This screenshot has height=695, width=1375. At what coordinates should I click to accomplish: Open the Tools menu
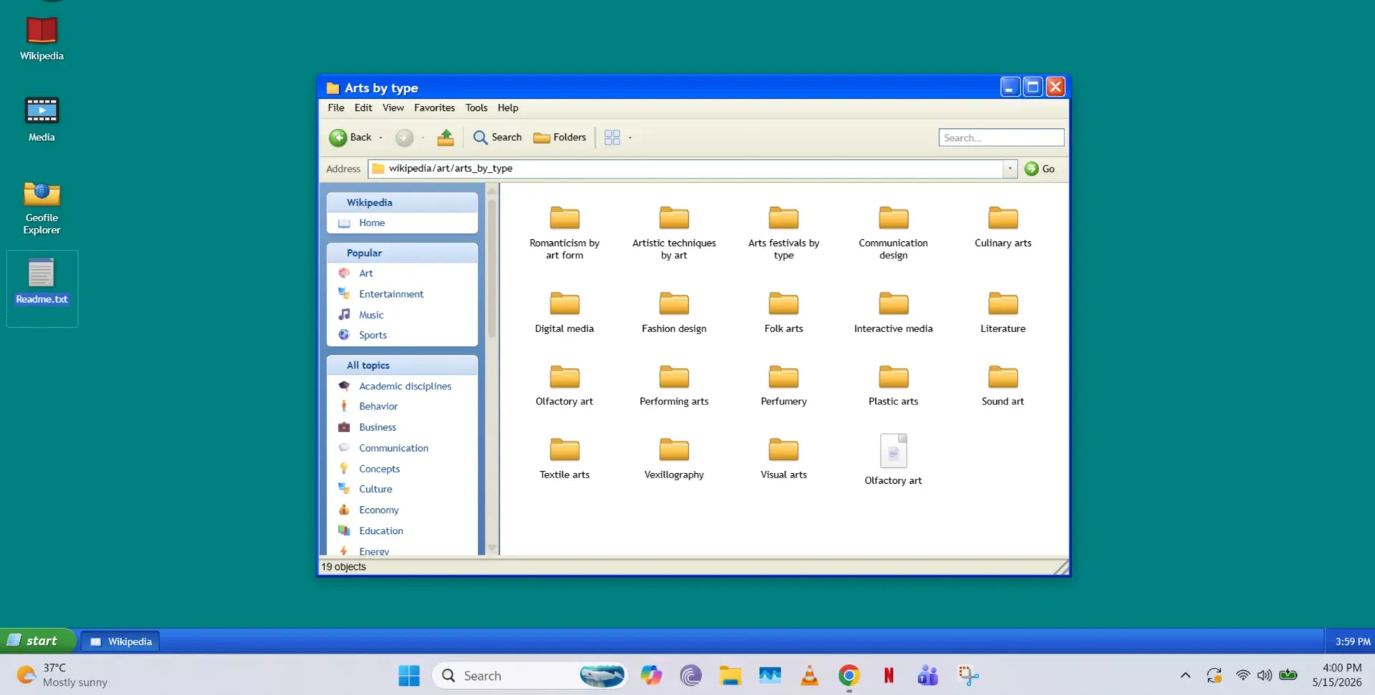[476, 108]
